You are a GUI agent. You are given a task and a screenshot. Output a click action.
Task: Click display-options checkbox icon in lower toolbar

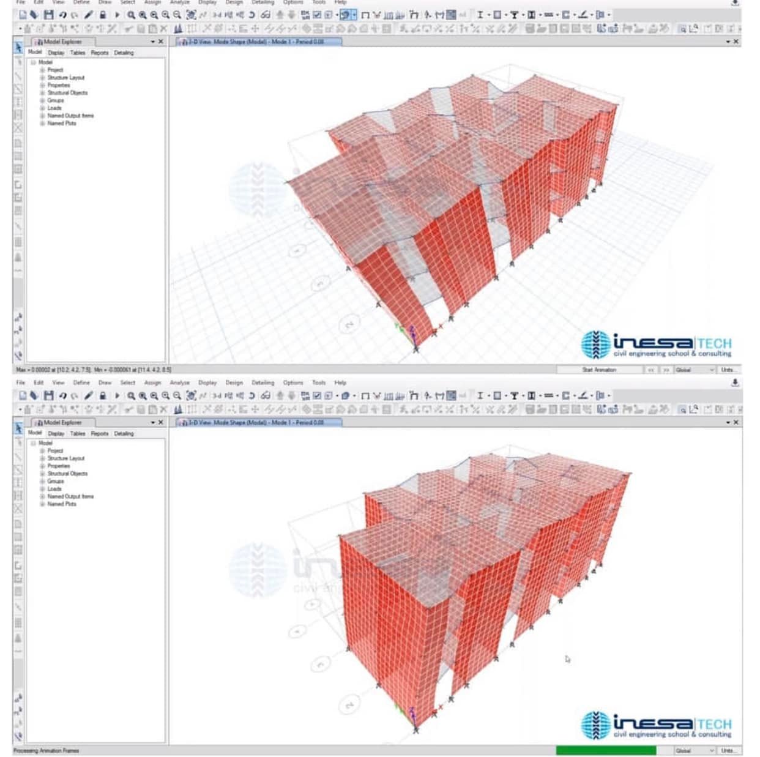tap(317, 395)
